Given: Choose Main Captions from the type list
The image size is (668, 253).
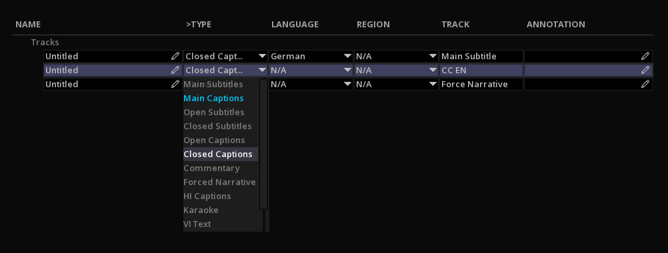Looking at the screenshot, I should [213, 99].
